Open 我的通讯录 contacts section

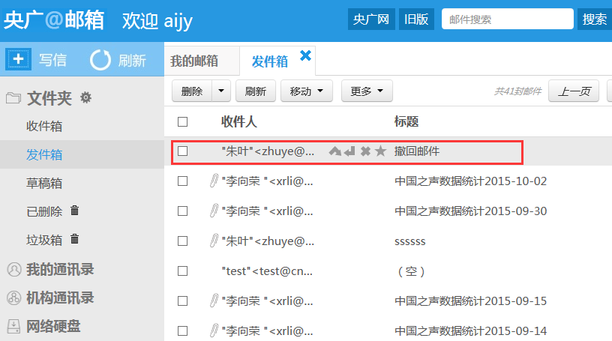(60, 270)
